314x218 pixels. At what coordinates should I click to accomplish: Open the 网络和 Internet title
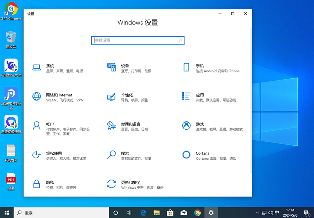(x=59, y=95)
